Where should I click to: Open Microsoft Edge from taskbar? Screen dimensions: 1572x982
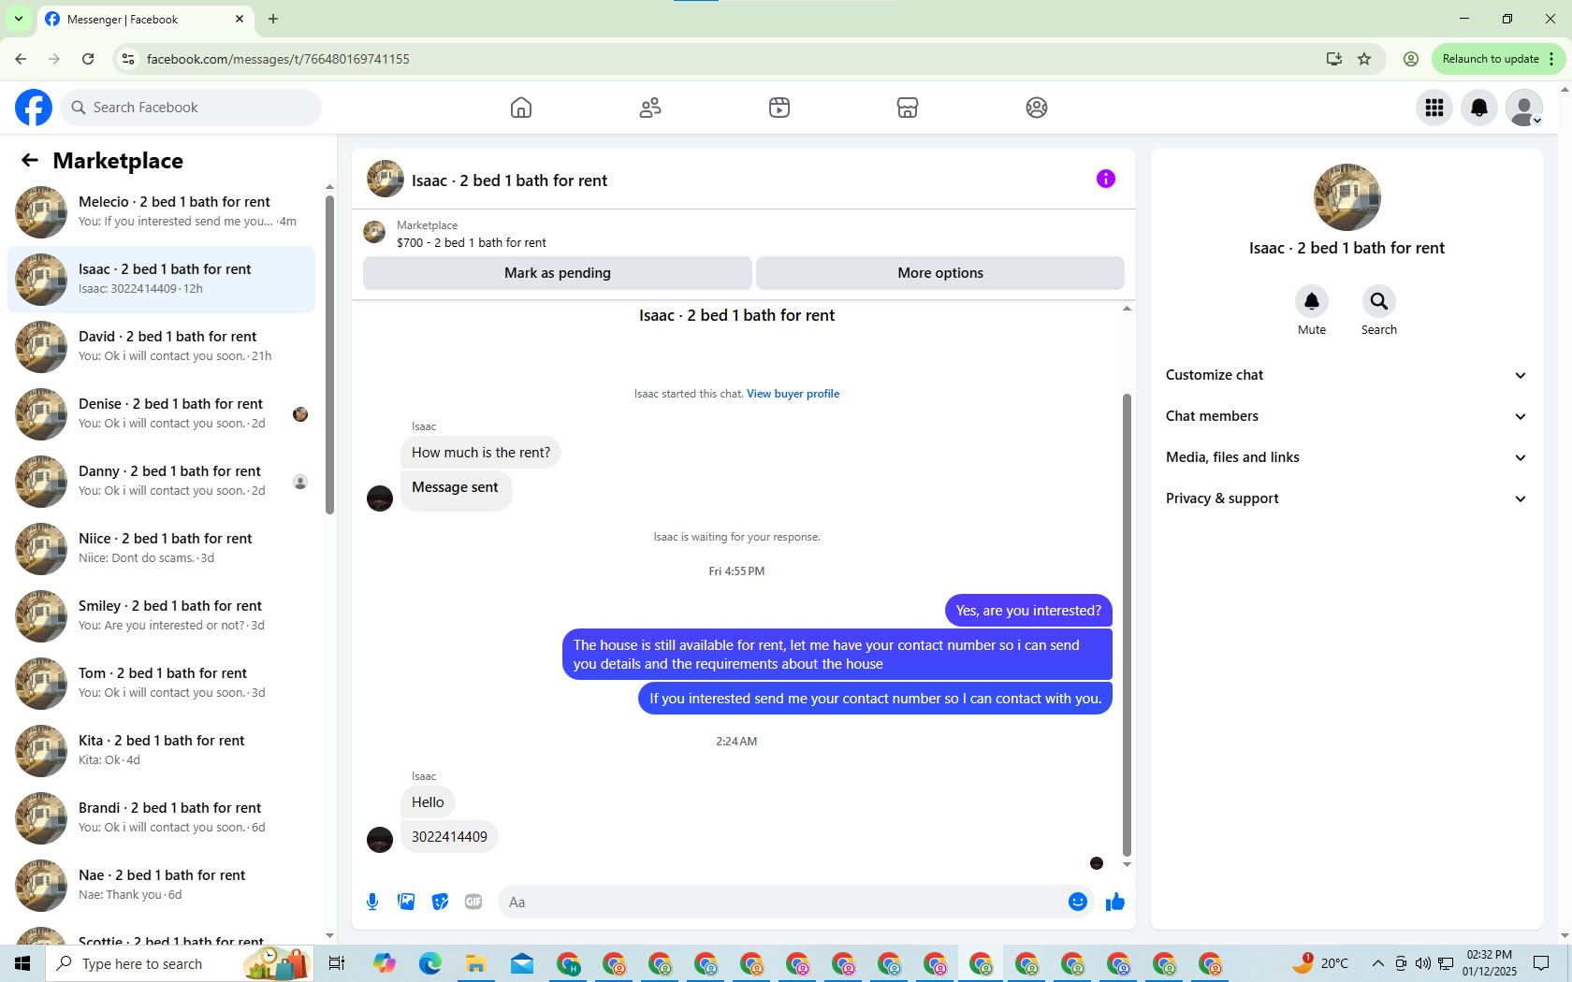pos(430,963)
